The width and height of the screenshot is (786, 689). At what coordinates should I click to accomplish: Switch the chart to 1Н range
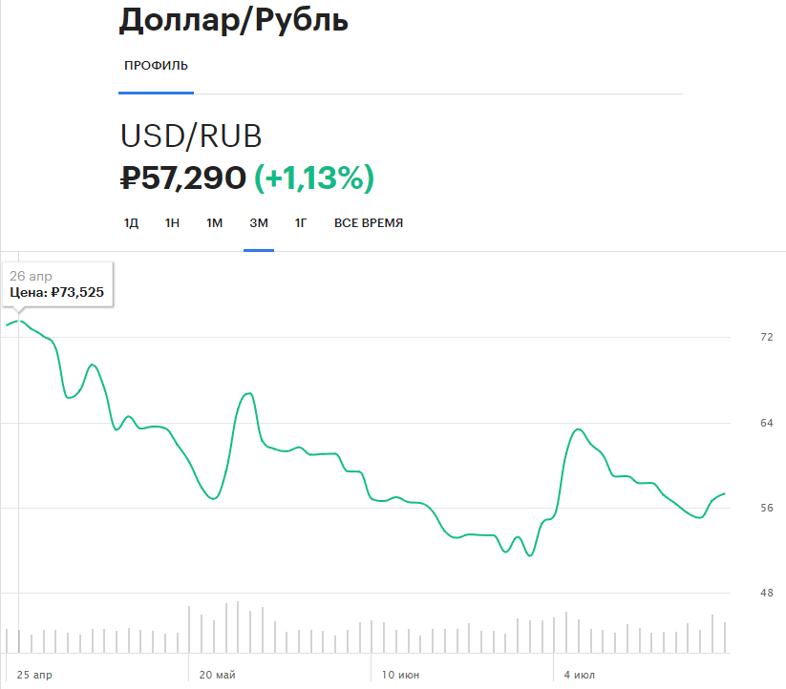(x=172, y=223)
